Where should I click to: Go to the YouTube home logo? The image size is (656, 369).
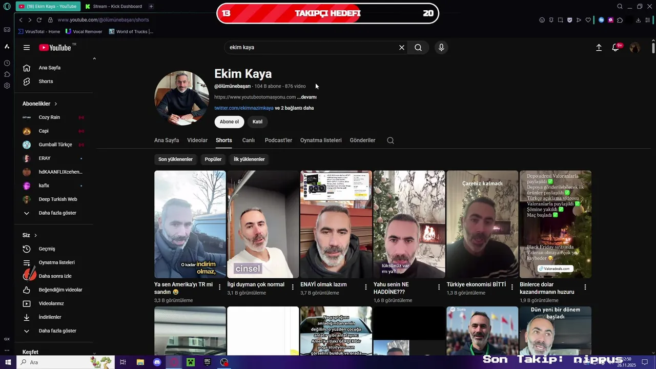pyautogui.click(x=55, y=48)
